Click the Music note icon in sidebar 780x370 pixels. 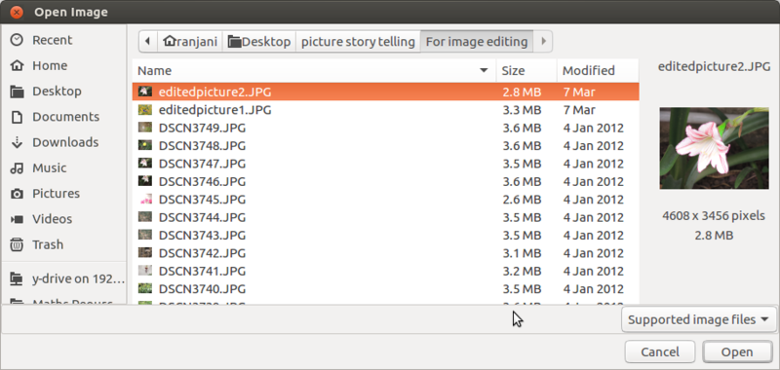pos(17,167)
